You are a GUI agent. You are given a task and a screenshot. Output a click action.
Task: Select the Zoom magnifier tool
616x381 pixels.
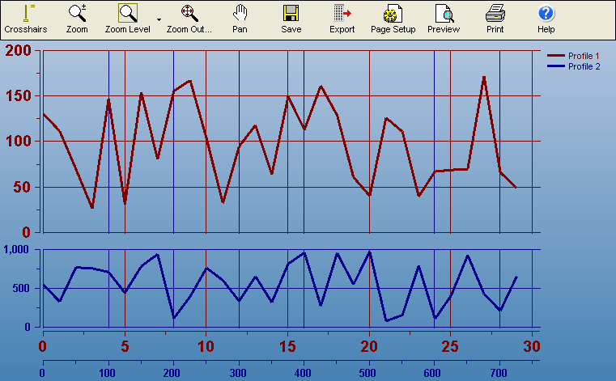77,19
